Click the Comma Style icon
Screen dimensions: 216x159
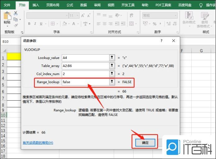[160, 24]
